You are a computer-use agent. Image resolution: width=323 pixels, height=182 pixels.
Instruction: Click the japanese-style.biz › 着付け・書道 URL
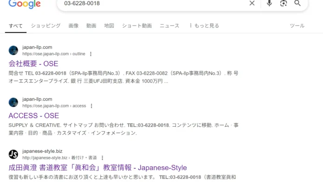click(59, 158)
